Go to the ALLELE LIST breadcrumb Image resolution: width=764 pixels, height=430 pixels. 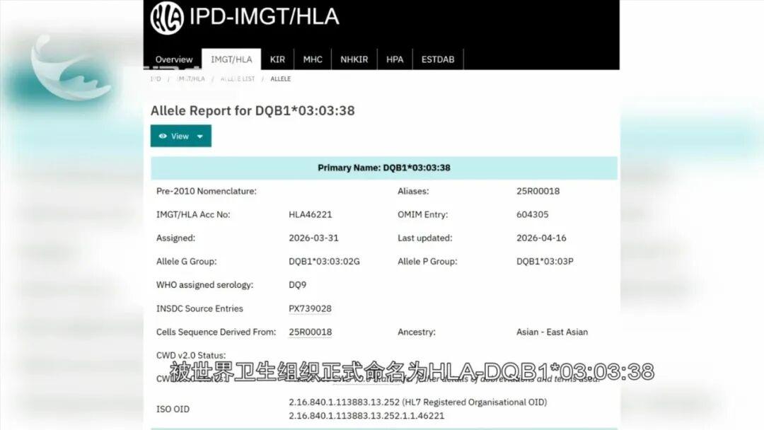238,79
